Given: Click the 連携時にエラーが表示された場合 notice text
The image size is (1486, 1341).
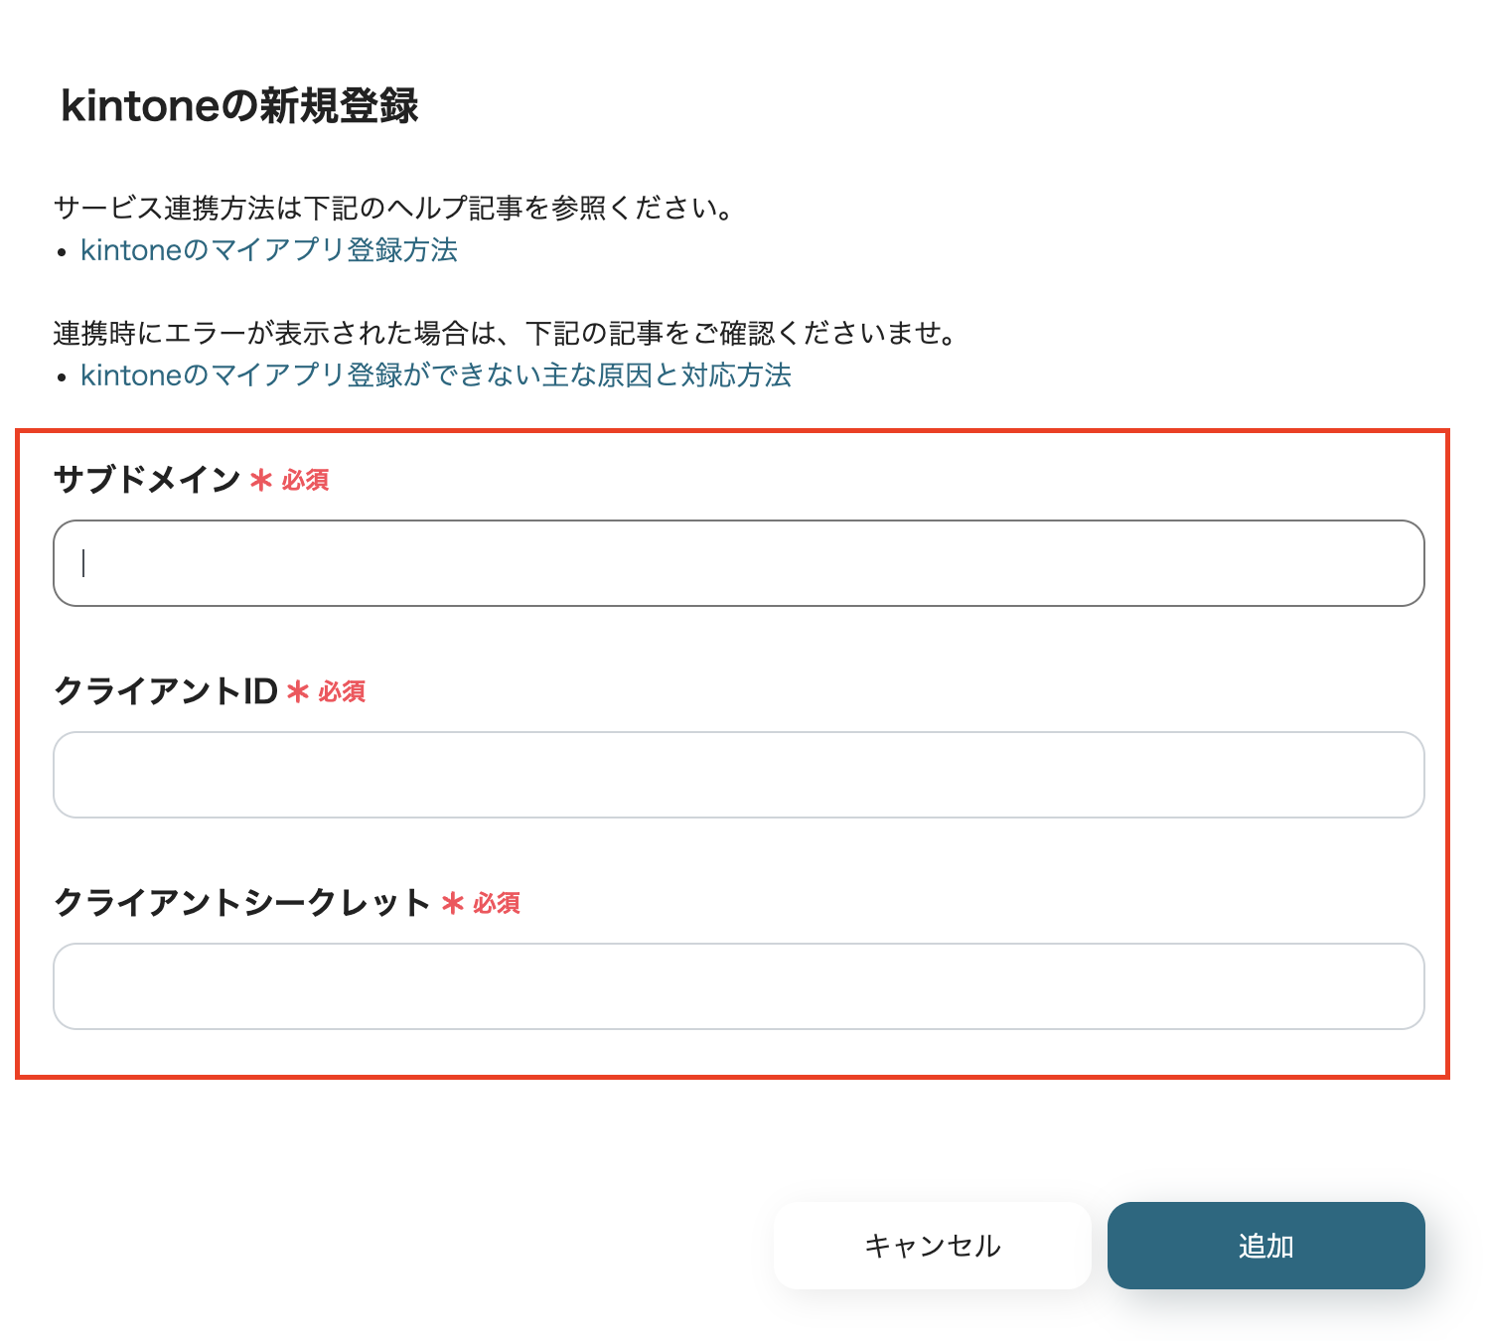Looking at the screenshot, I should (505, 334).
